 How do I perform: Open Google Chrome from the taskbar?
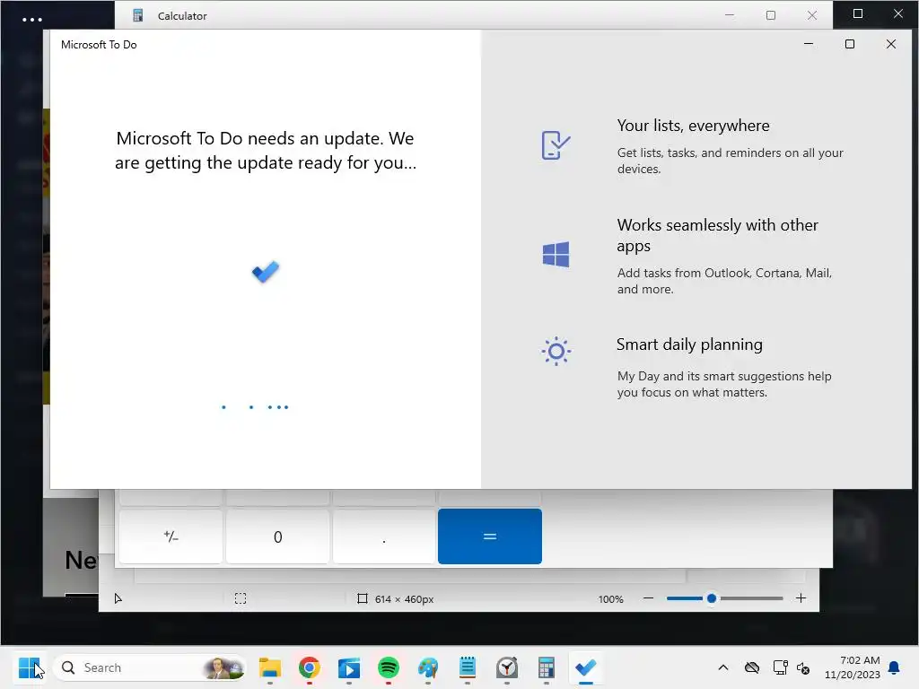310,667
